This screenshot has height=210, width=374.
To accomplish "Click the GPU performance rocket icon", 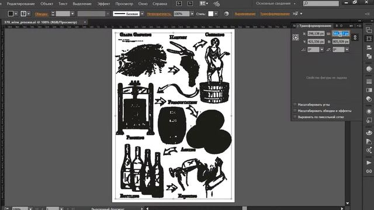I will (217, 4).
